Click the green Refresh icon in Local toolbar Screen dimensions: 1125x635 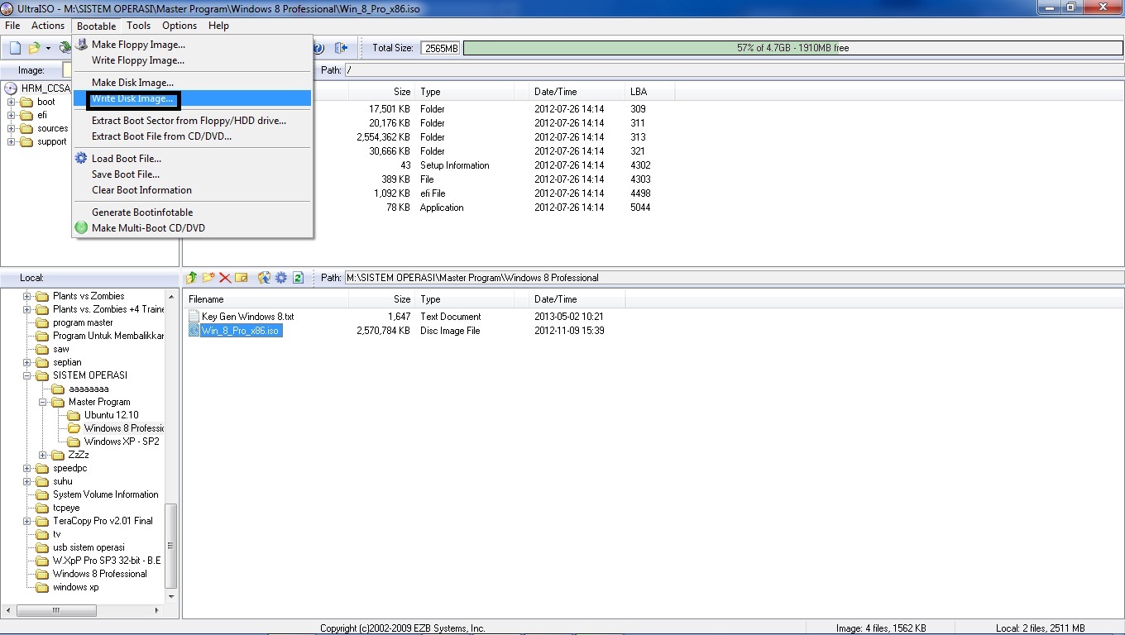[299, 278]
